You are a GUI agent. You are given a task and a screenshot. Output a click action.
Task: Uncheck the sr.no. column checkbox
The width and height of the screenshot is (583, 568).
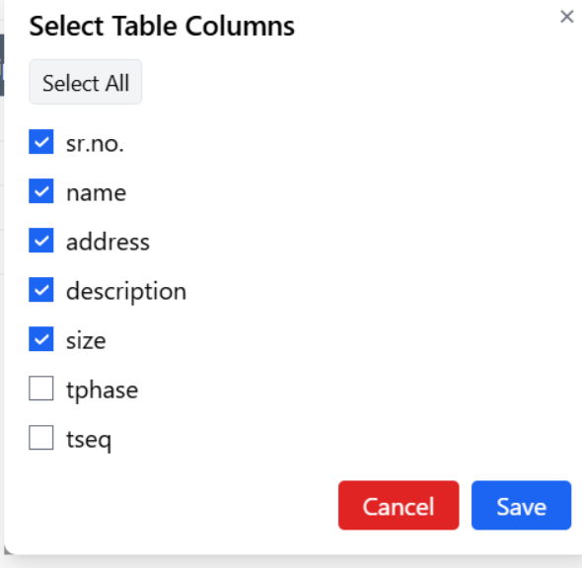[41, 142]
